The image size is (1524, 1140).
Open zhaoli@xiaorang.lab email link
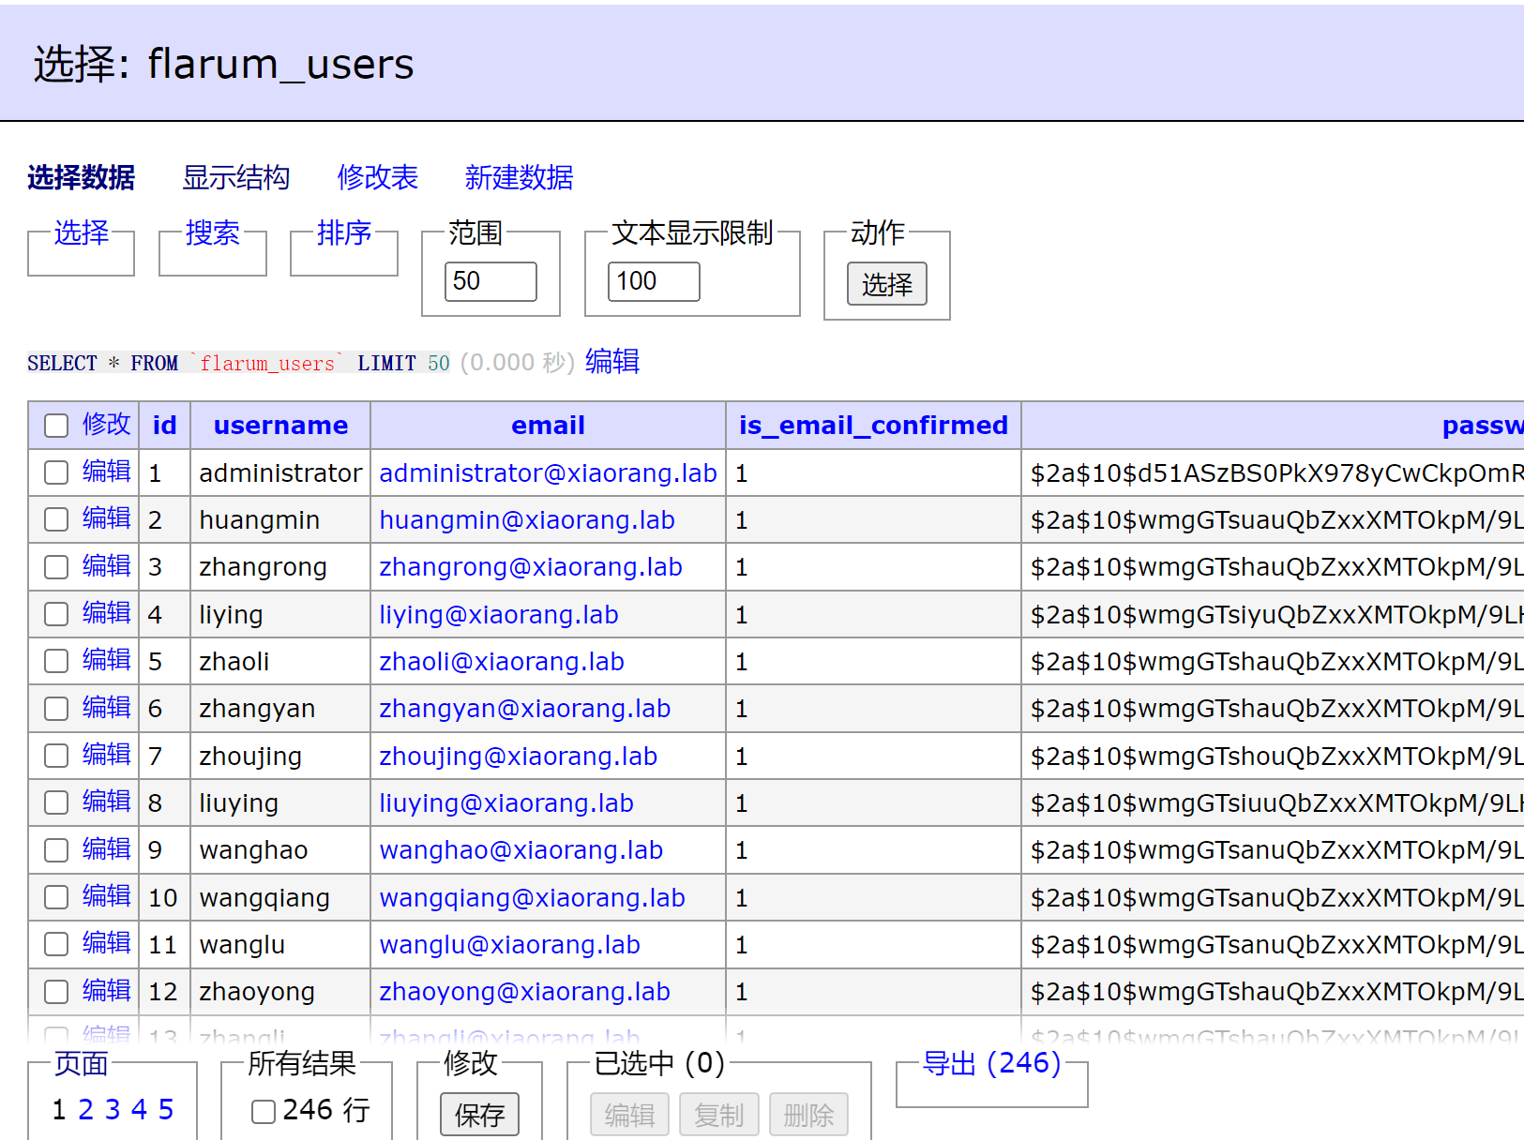[501, 662]
